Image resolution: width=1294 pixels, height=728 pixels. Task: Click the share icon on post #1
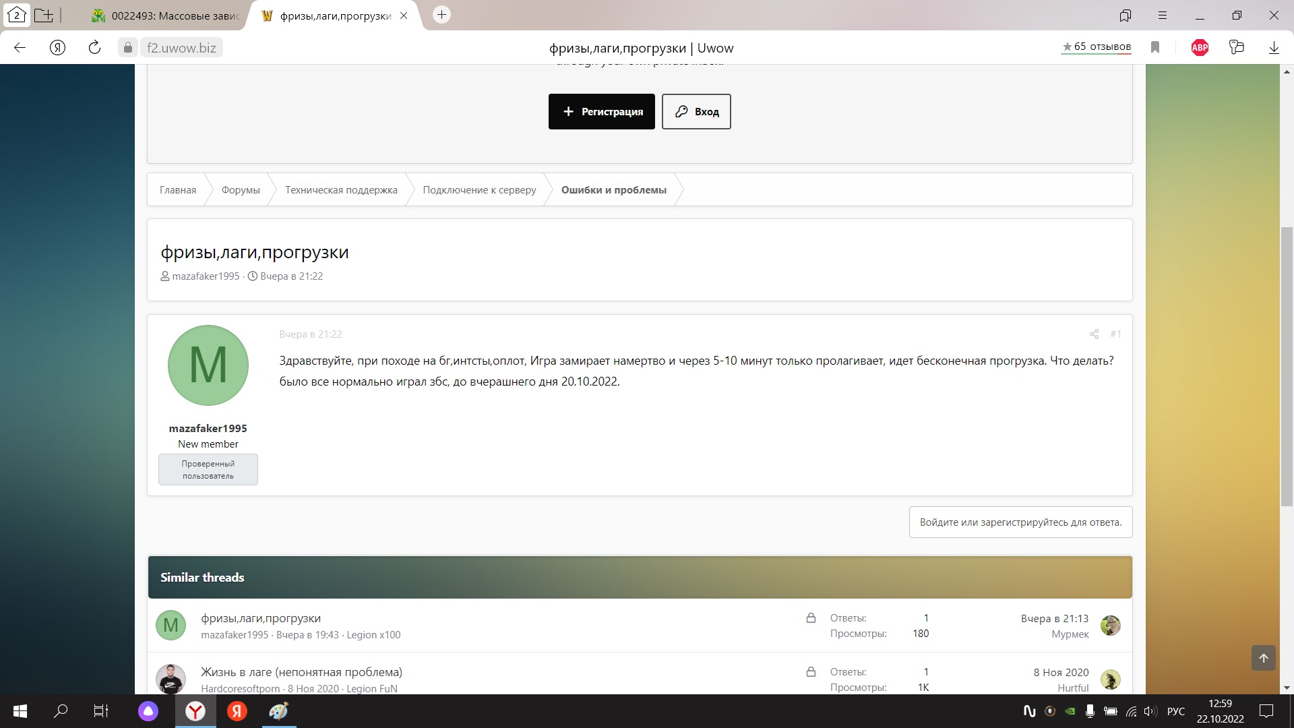(1094, 334)
